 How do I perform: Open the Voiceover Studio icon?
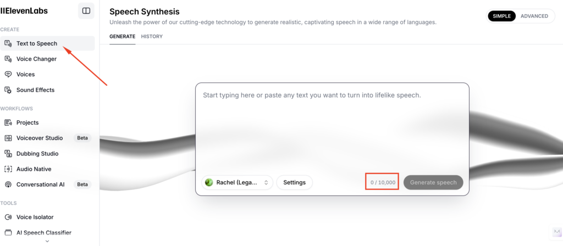click(x=8, y=138)
